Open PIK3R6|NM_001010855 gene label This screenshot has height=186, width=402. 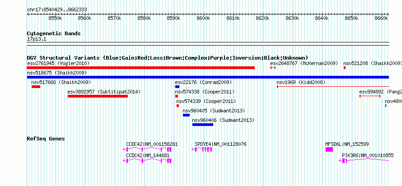pyautogui.click(x=368, y=155)
